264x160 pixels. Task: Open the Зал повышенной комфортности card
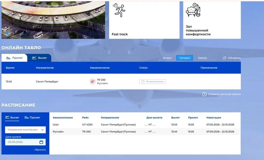(x=212, y=20)
